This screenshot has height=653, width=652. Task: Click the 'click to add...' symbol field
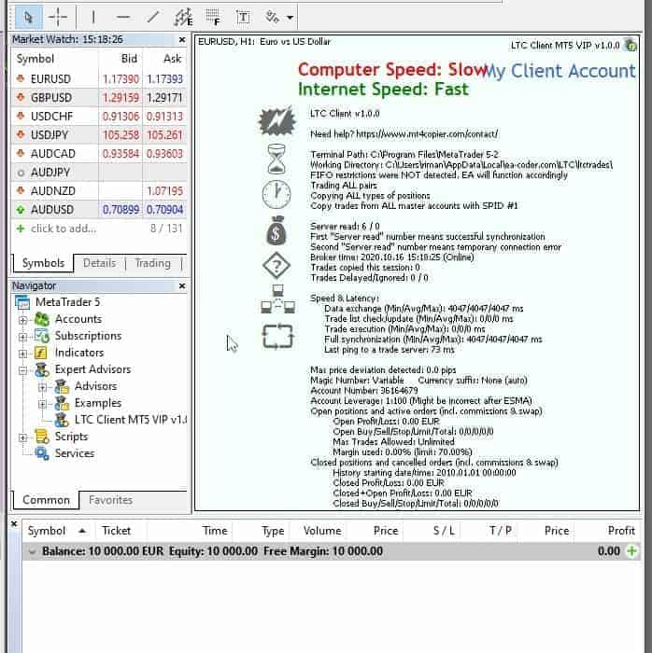64,229
